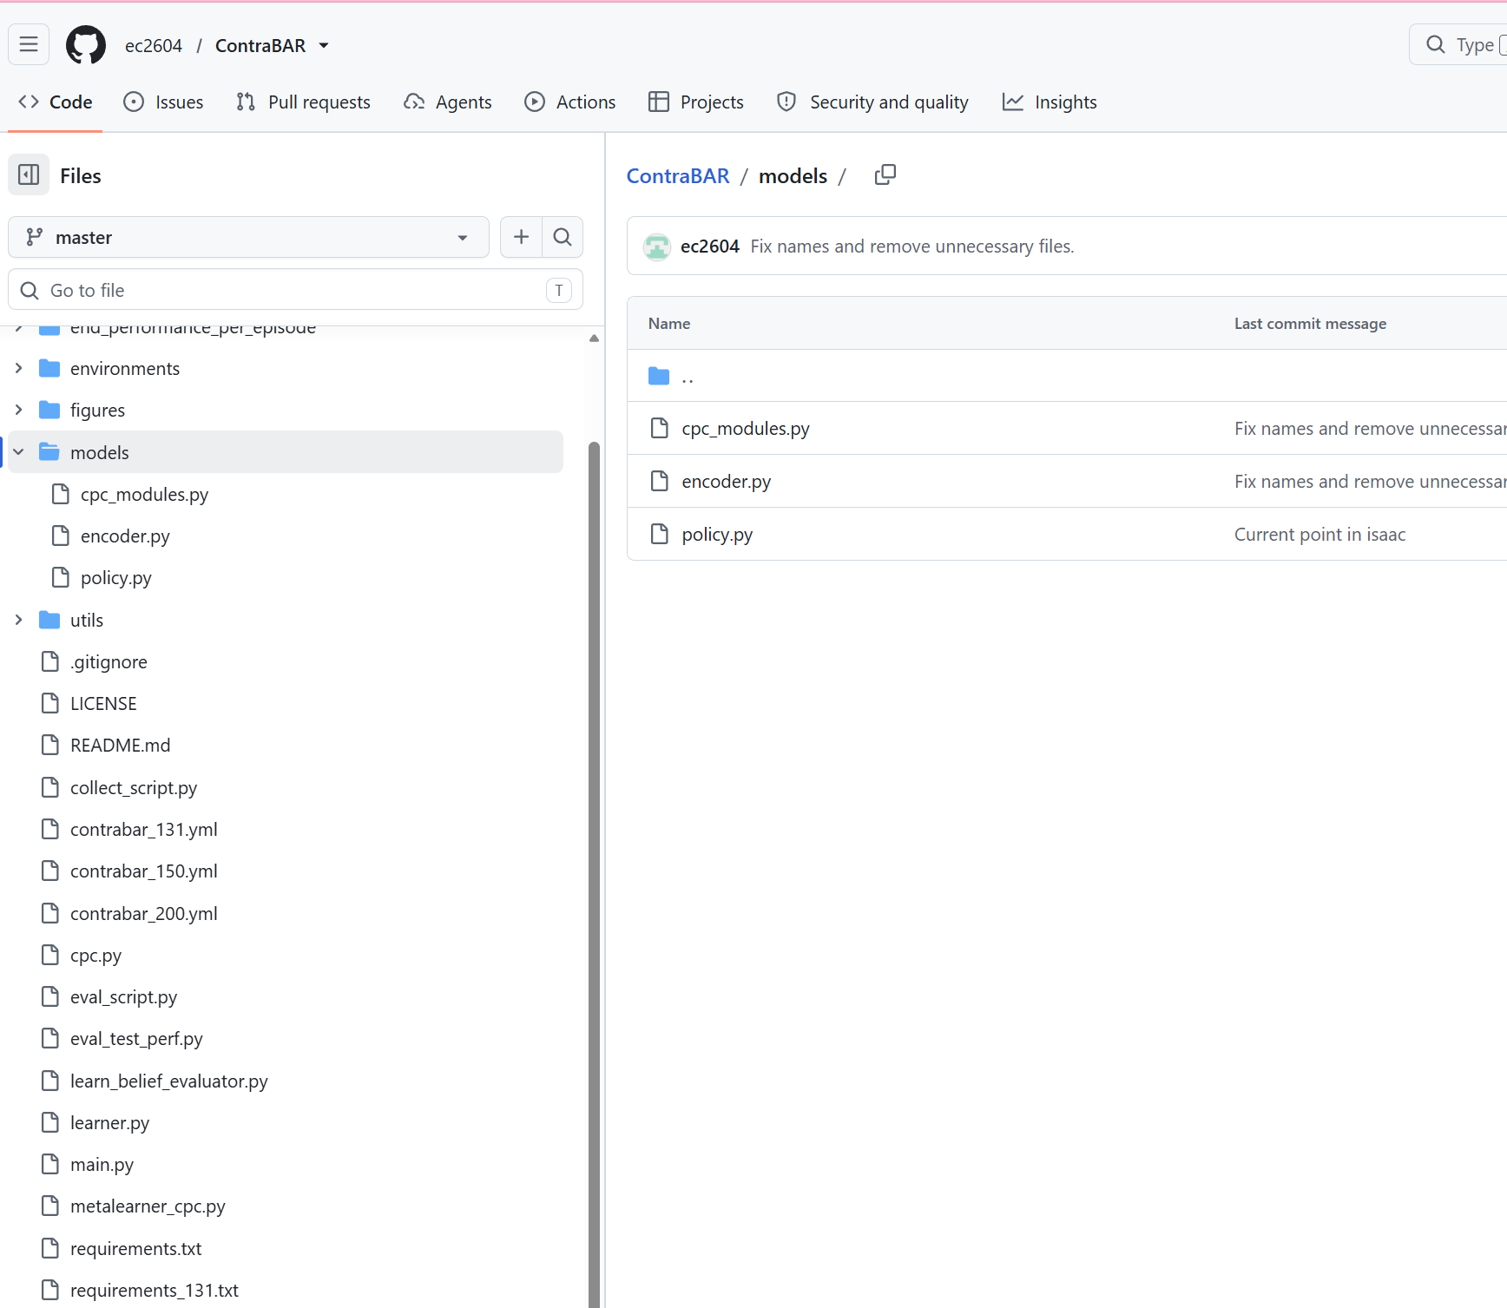
Task: Open the Pull requests tab
Action: 303,102
